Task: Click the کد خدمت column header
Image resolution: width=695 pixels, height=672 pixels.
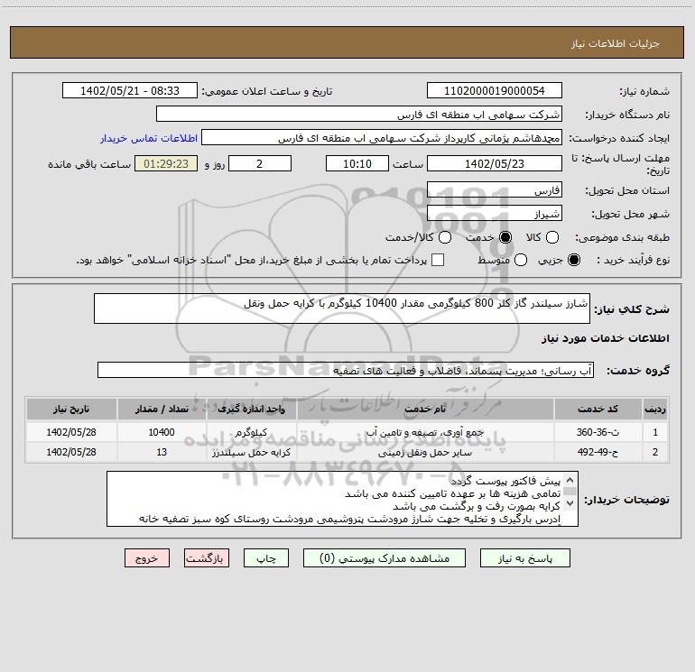Action: pos(598,409)
